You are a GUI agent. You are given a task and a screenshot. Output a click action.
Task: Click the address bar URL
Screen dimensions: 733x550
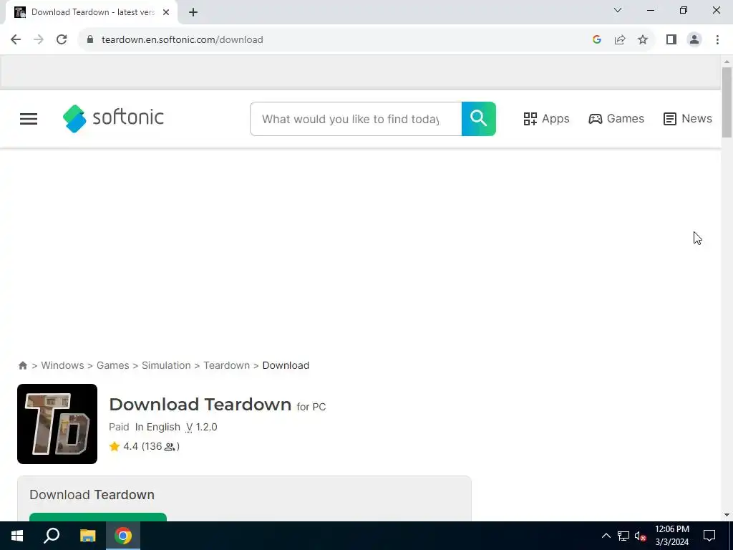tap(183, 40)
